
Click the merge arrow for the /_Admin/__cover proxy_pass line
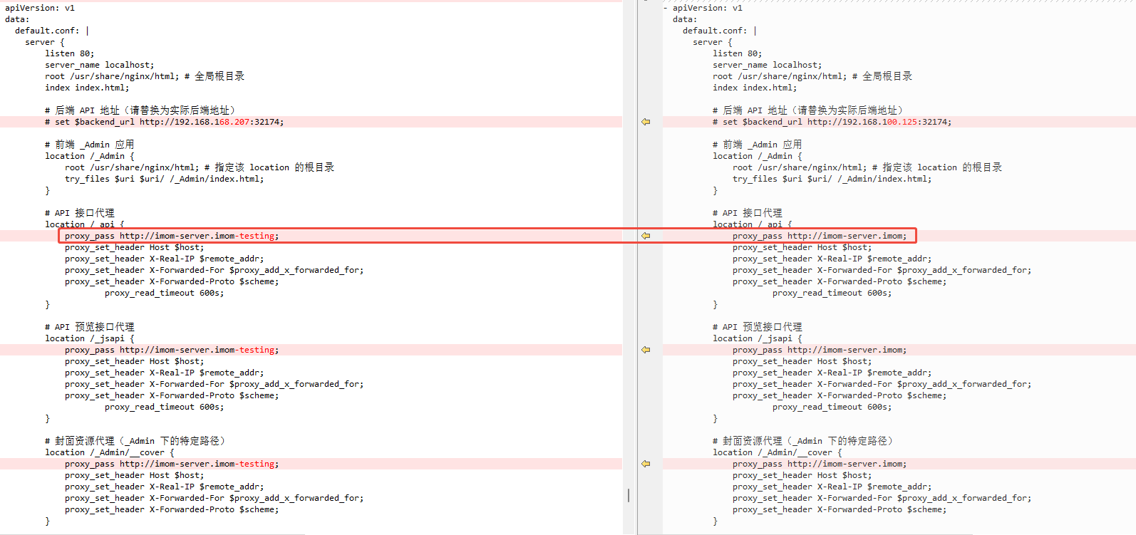pyautogui.click(x=646, y=464)
